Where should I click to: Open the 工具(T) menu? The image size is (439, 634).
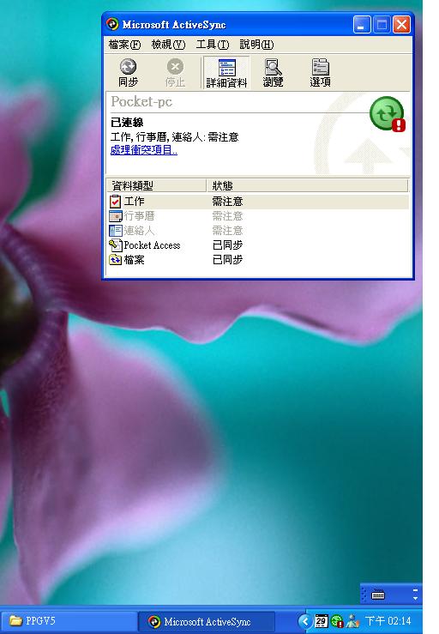click(213, 45)
